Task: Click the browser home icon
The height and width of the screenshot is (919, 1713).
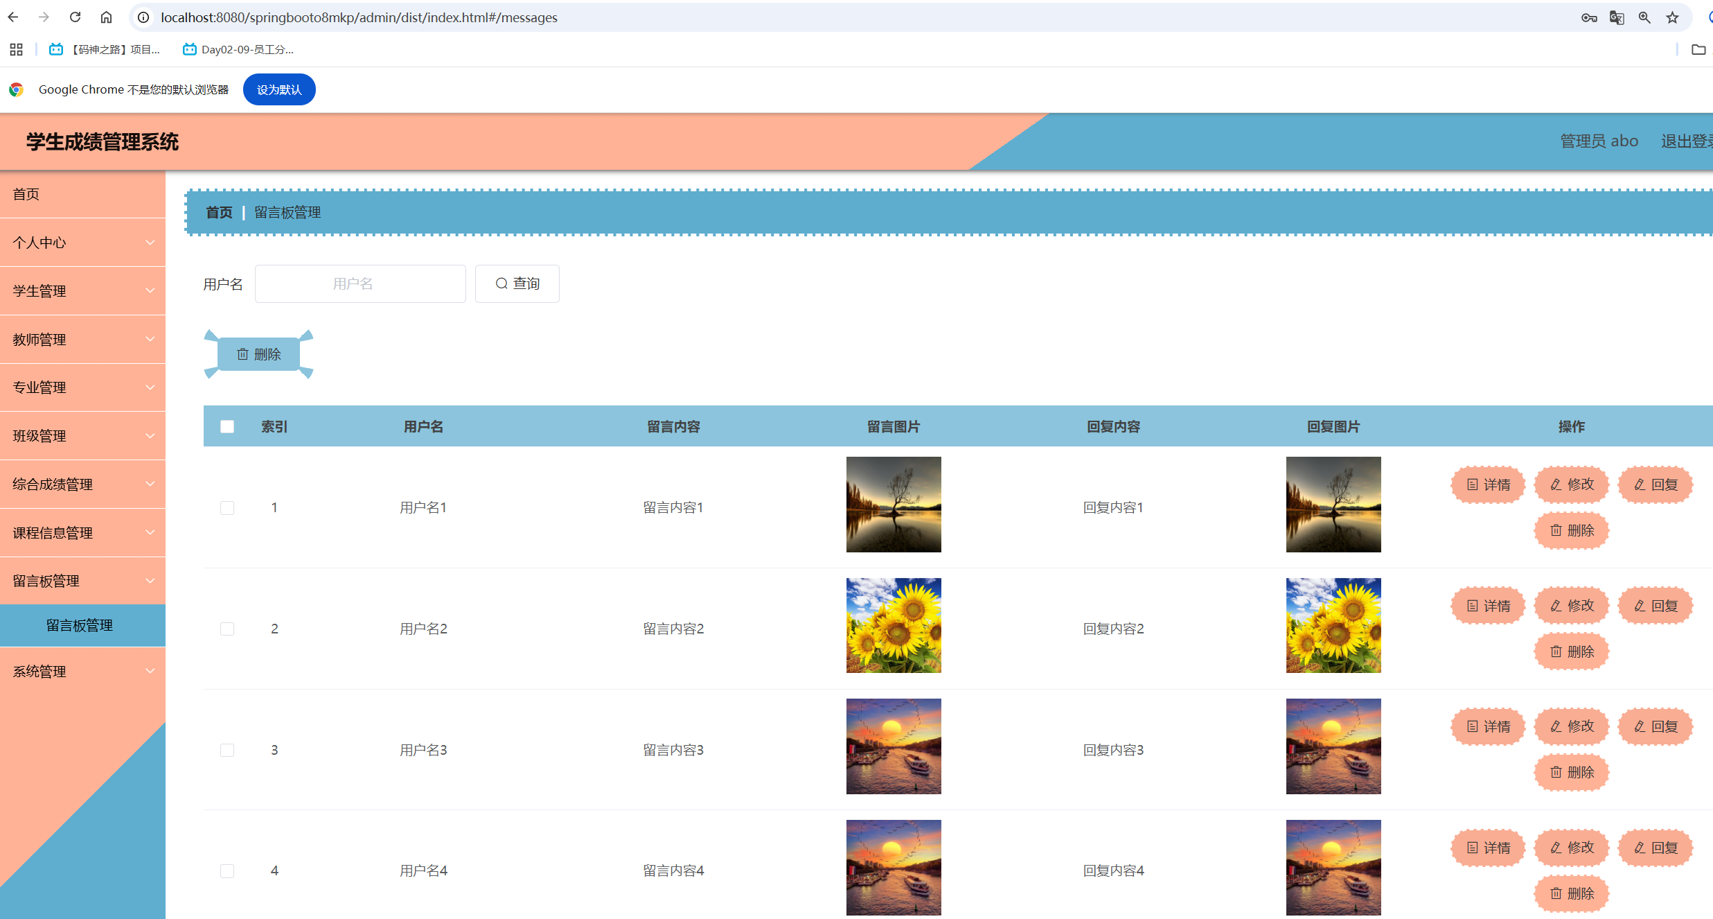Action: pos(106,17)
